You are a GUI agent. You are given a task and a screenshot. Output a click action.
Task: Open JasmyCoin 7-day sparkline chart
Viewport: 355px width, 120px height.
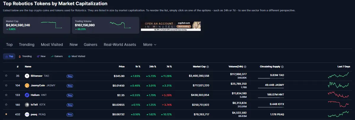coord(338,85)
